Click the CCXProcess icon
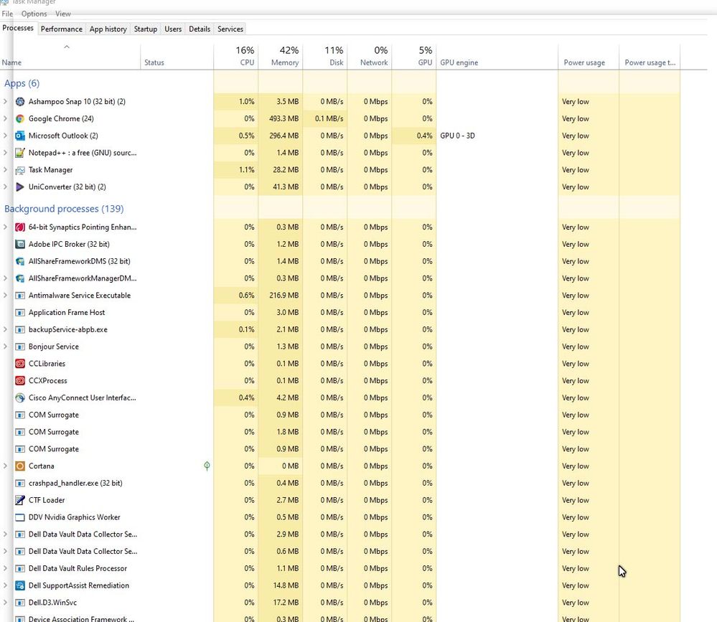The image size is (717, 622). [19, 381]
